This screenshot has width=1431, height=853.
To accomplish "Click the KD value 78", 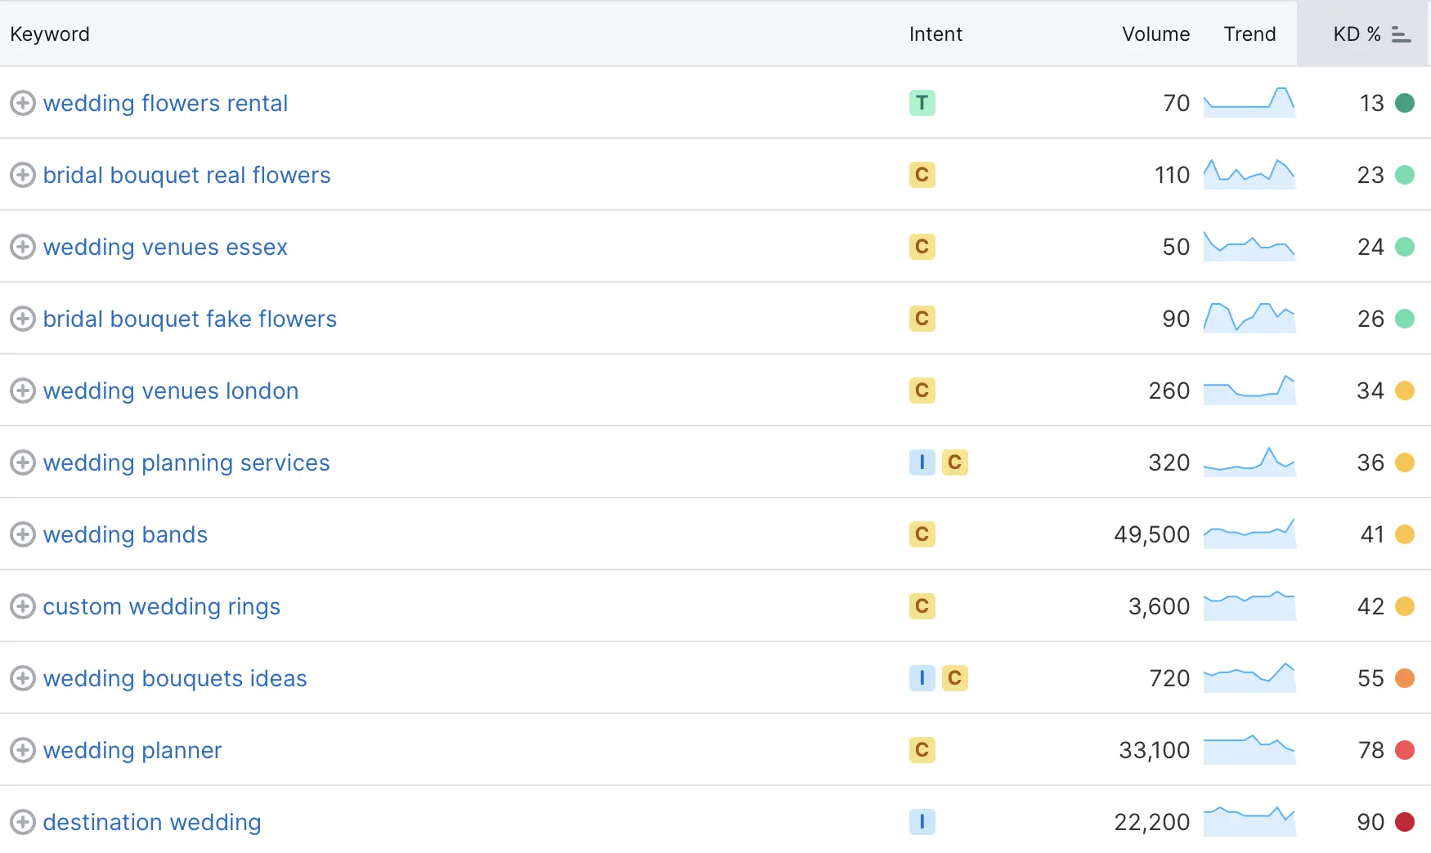I will (1370, 750).
